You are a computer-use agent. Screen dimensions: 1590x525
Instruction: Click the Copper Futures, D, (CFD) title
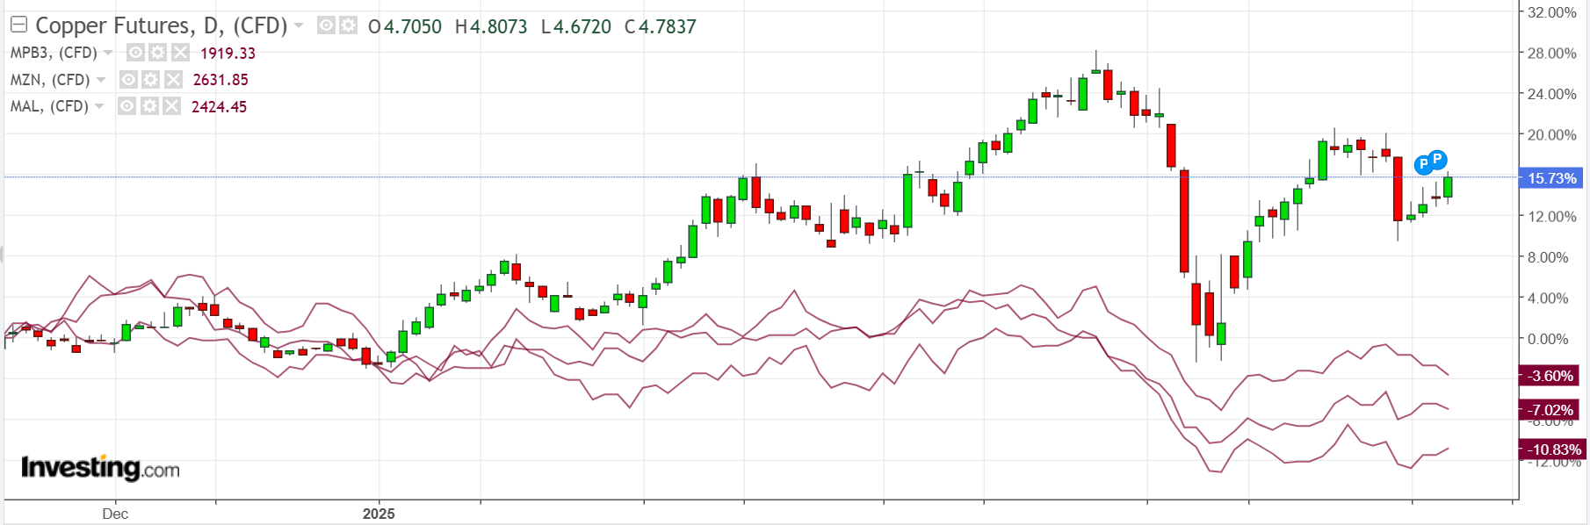(x=162, y=26)
